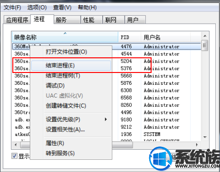The height and width of the screenshot is (172, 220).
Task: Switch to the 服务 tab
Action: point(67,20)
